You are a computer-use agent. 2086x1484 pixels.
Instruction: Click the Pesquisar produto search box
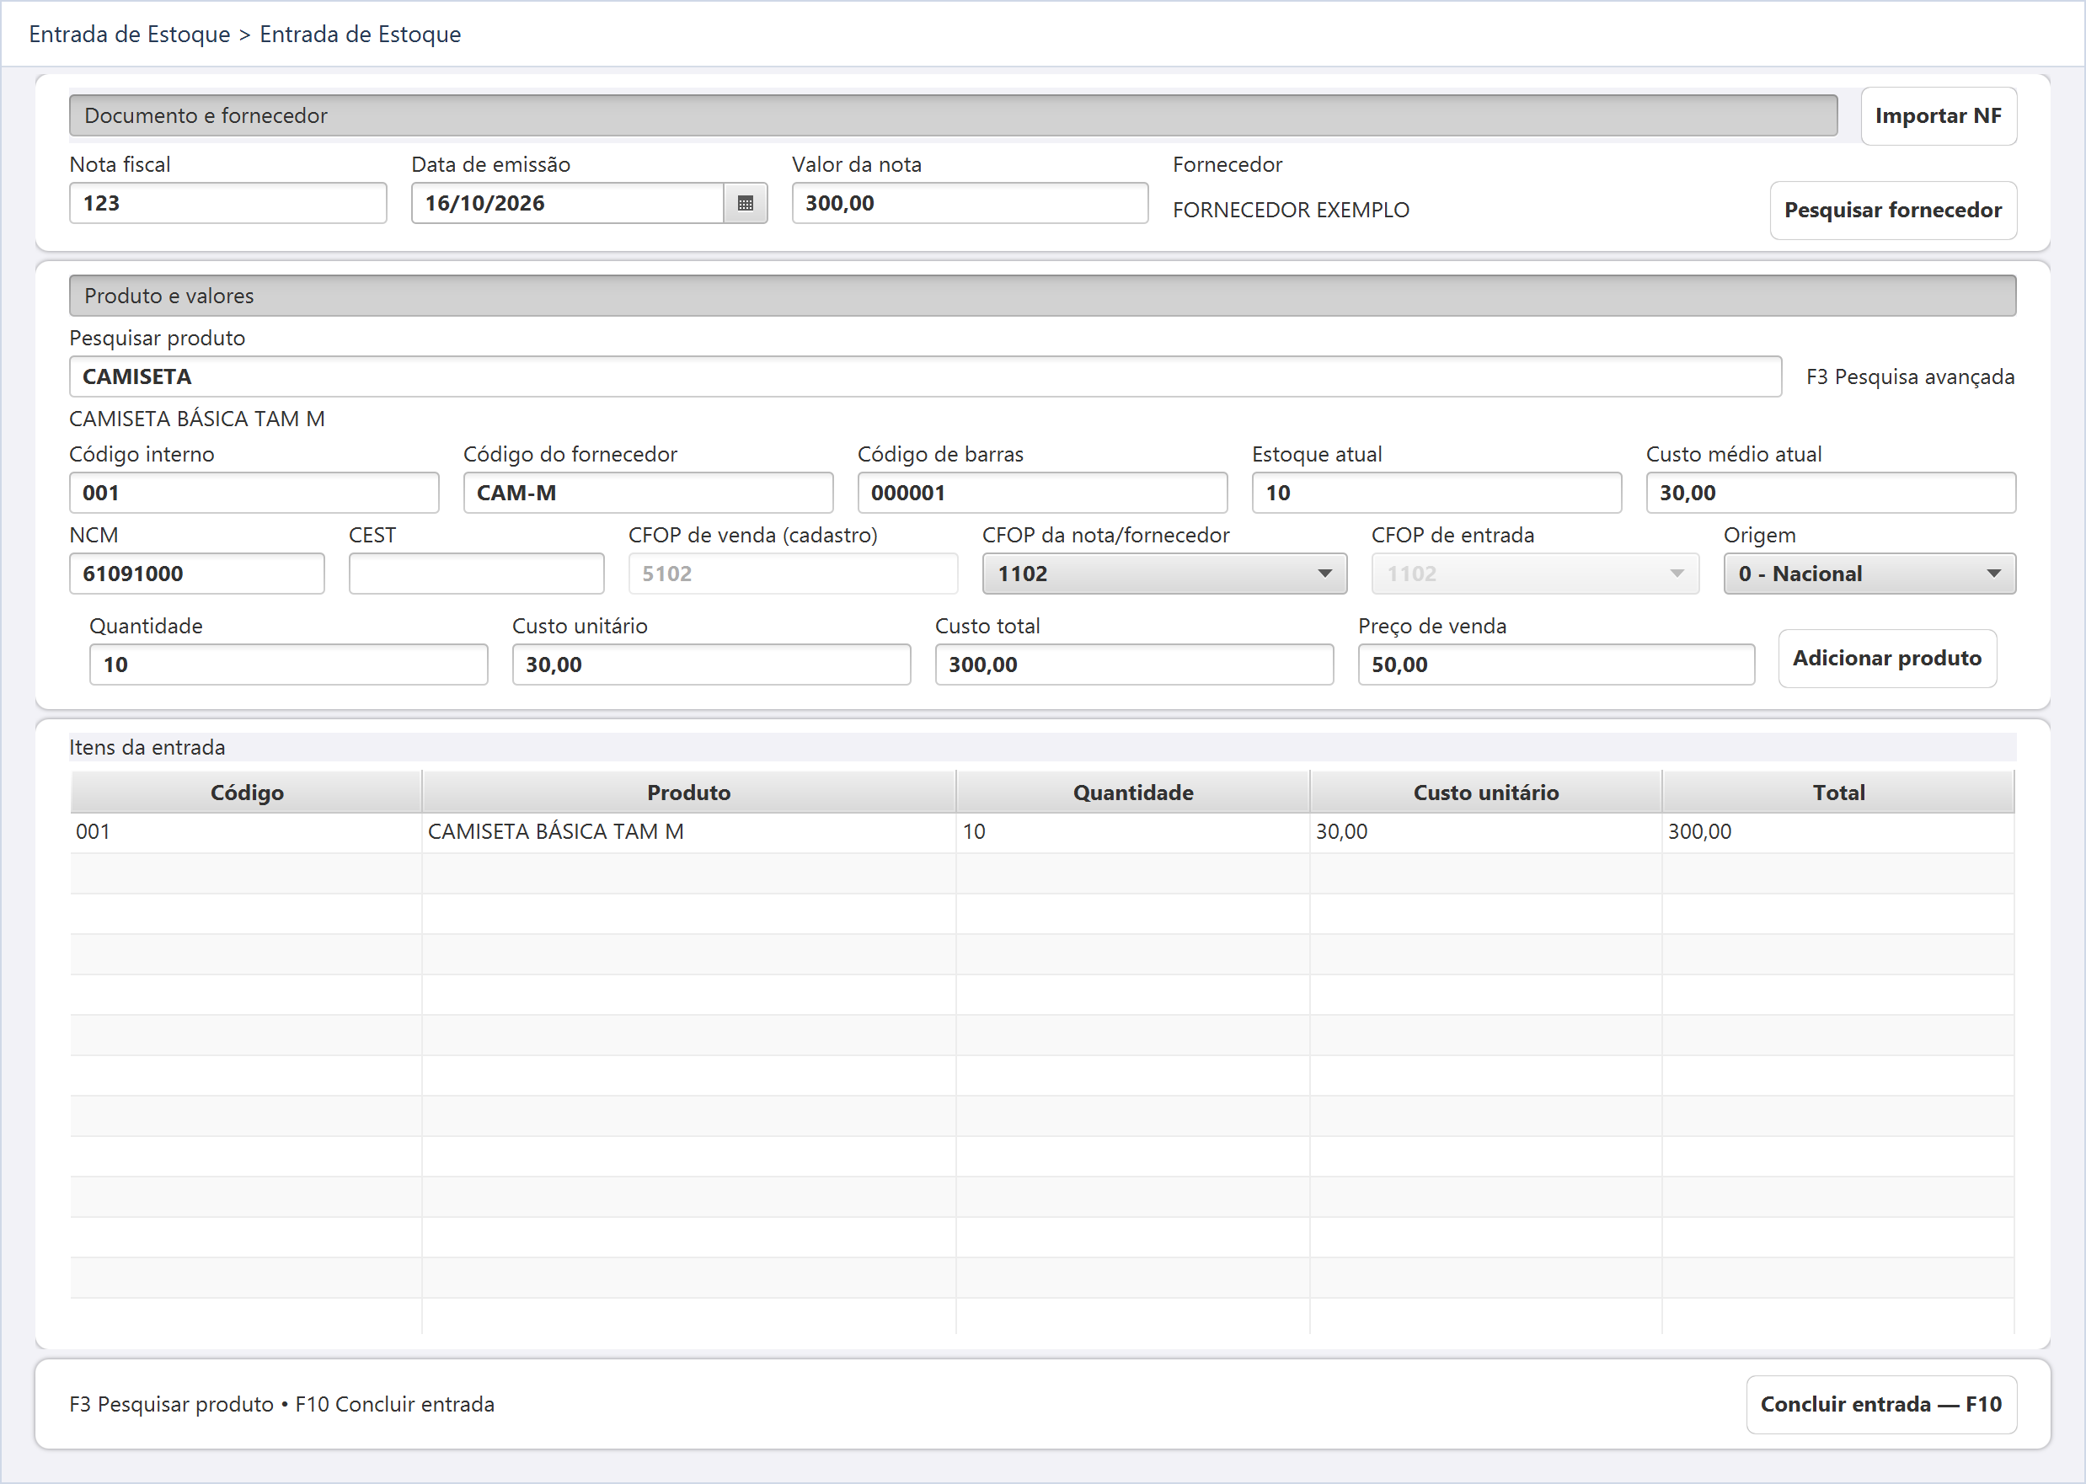[925, 376]
